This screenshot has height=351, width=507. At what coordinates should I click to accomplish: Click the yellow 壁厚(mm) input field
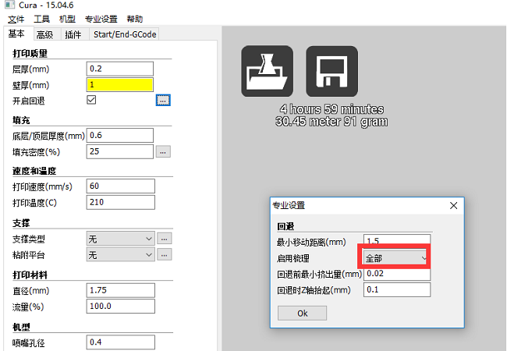(120, 85)
